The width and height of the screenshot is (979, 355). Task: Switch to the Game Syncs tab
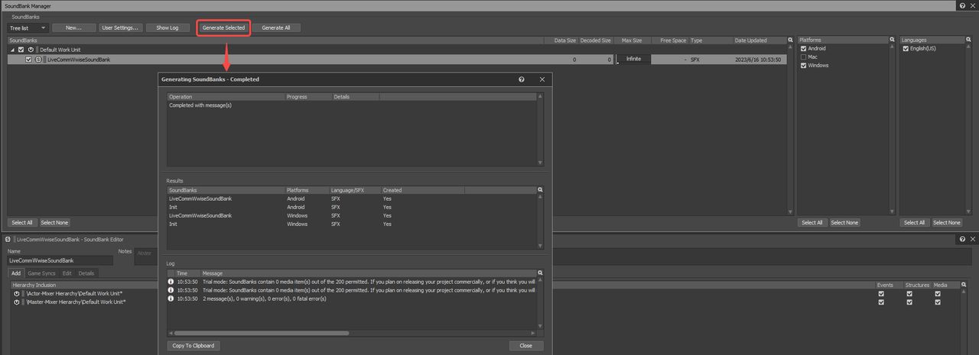[41, 273]
